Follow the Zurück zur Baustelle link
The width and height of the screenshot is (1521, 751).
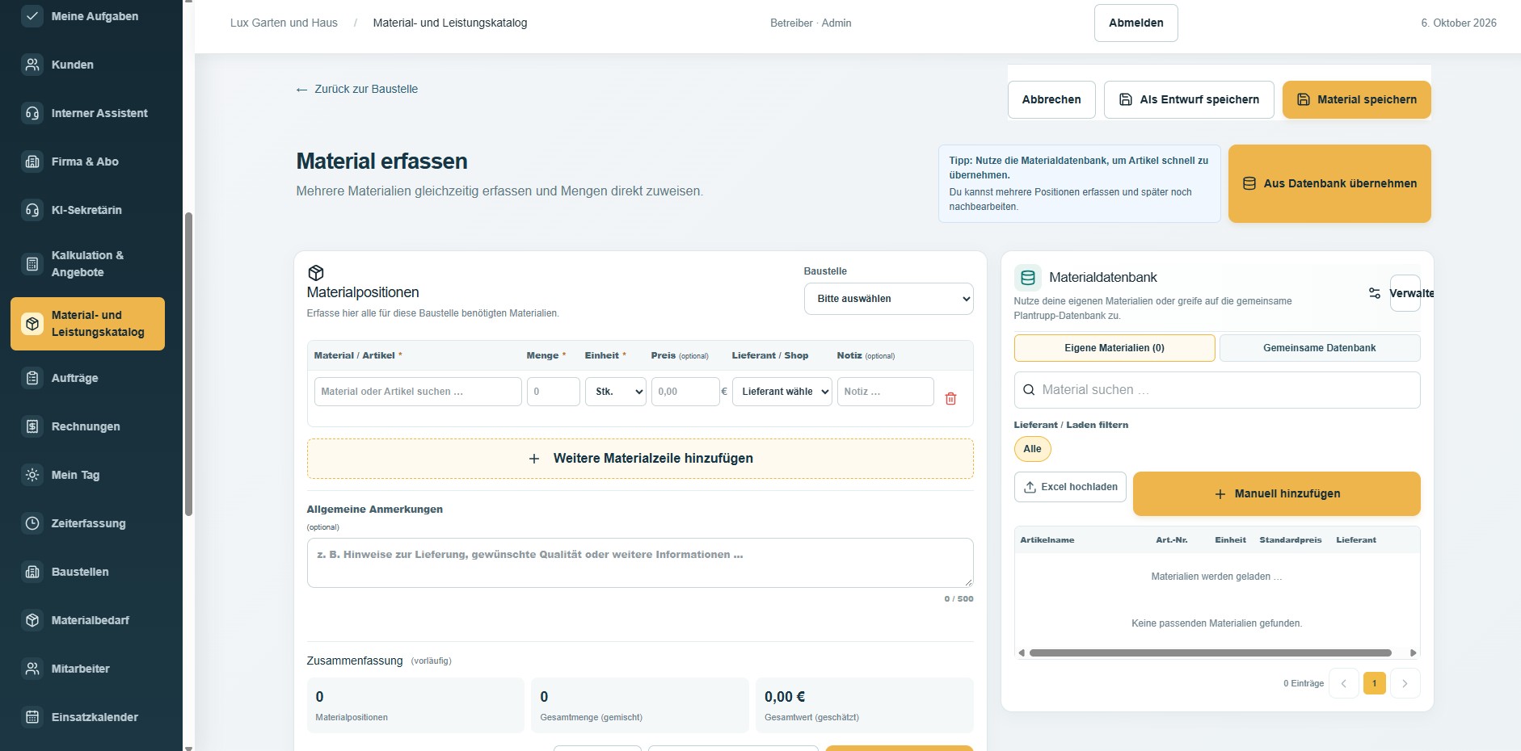point(357,90)
